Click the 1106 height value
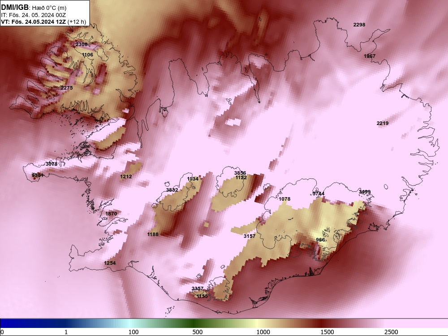 click(87, 55)
